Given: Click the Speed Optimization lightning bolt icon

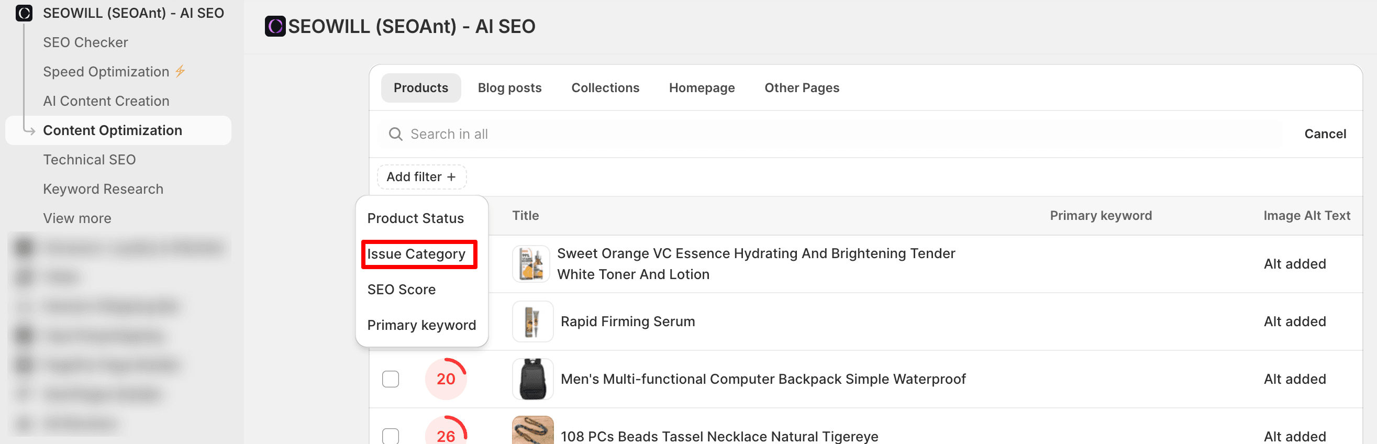Looking at the screenshot, I should pyautogui.click(x=181, y=71).
